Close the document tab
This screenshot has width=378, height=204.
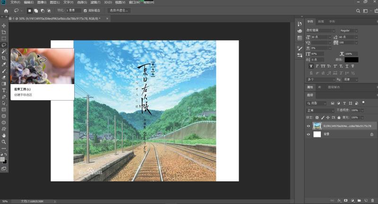107,18
